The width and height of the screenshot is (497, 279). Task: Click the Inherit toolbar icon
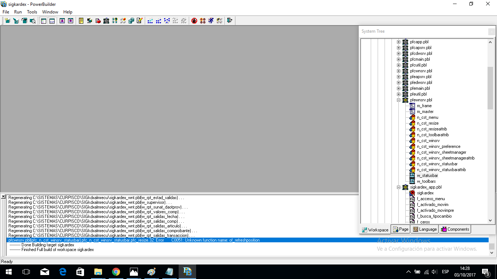(x=16, y=21)
